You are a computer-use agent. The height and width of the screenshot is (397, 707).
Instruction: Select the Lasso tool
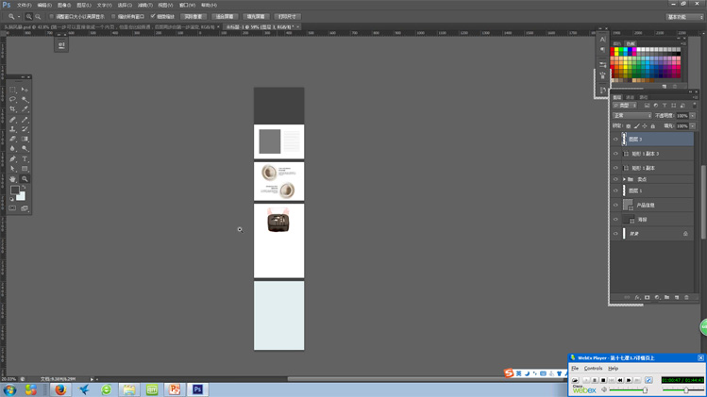click(x=13, y=99)
